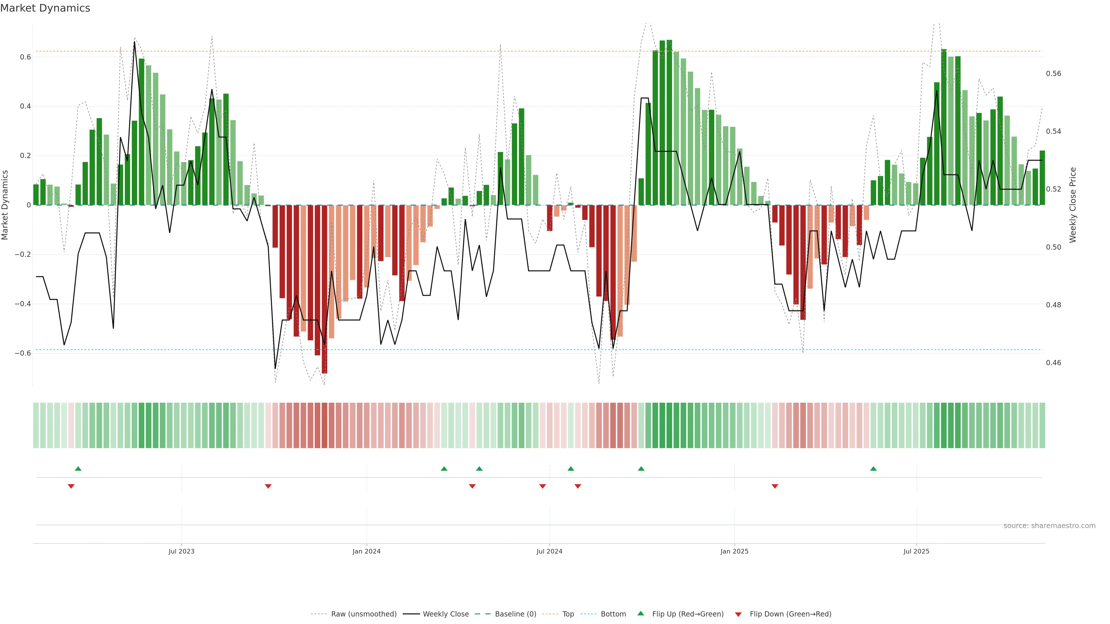Screen dimensions: 1110x624
Task: Click the last green Flip Up marker before Jul 2025
Action: [x=874, y=469]
